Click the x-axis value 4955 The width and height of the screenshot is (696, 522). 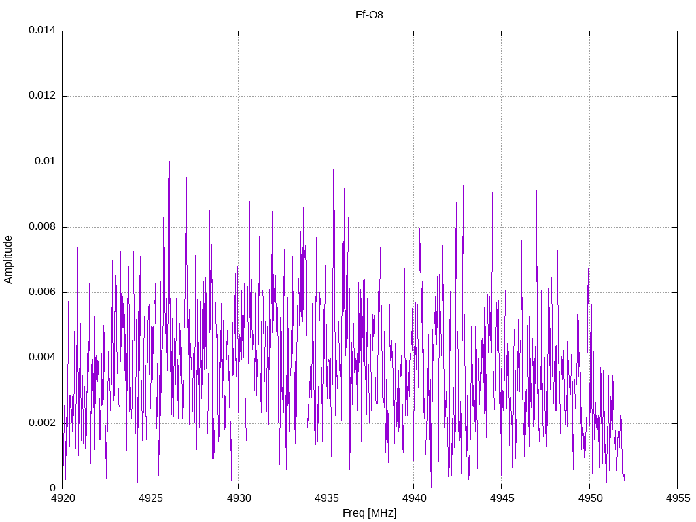coord(678,498)
